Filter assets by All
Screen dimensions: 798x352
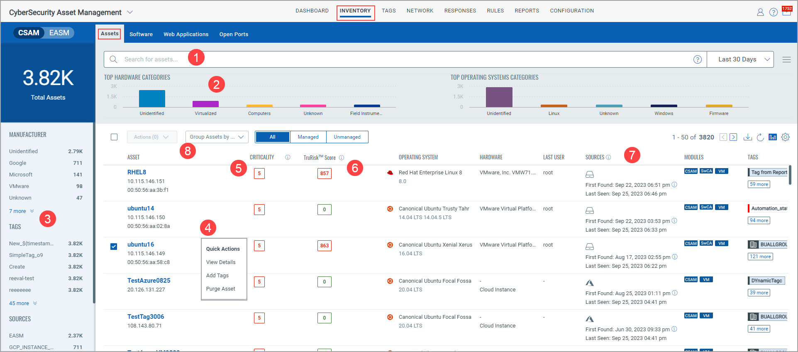pos(272,137)
